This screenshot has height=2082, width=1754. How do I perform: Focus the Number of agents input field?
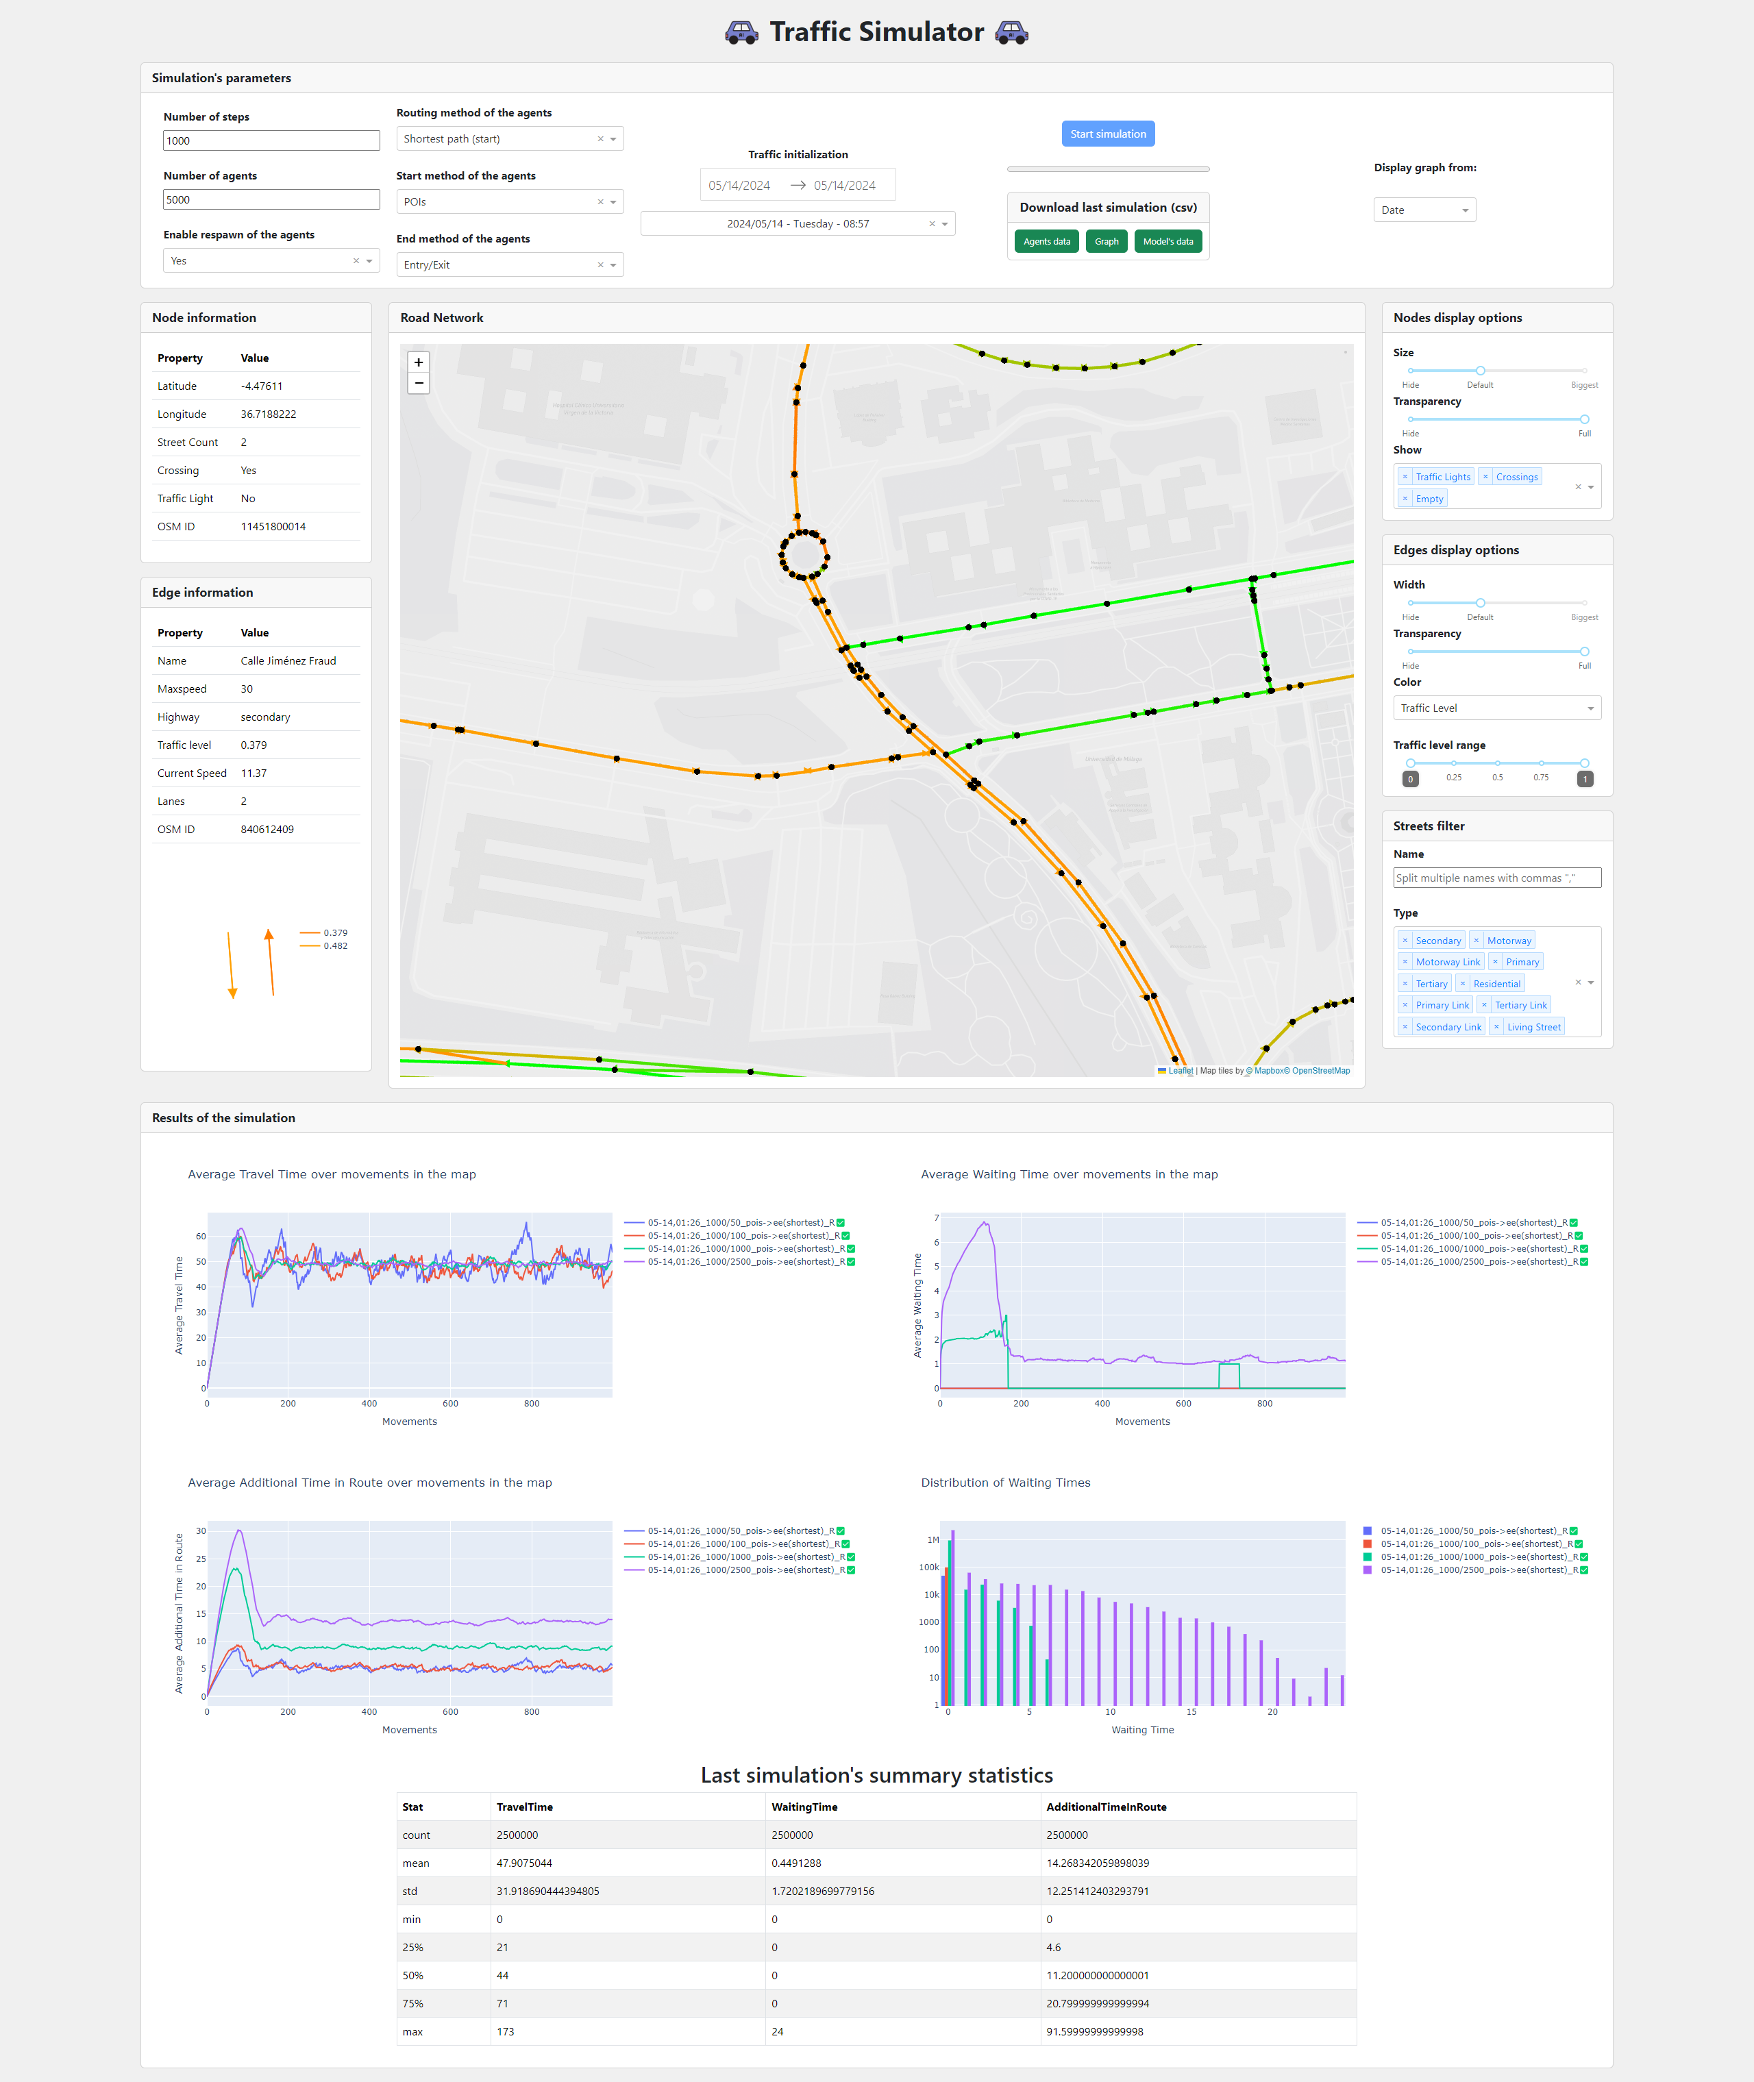[271, 200]
